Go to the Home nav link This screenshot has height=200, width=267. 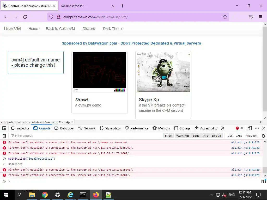point(33,29)
